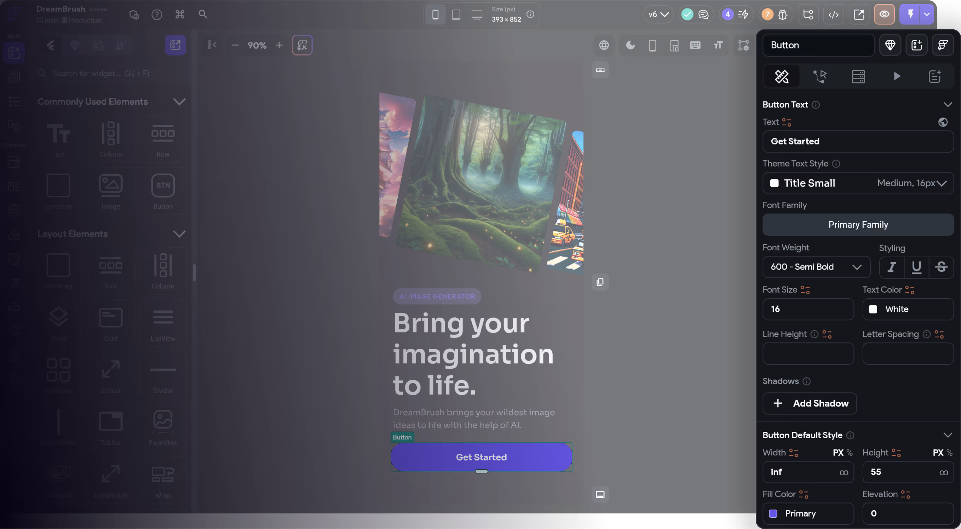Click the Get Started button on canvas
961x529 pixels.
coord(481,457)
